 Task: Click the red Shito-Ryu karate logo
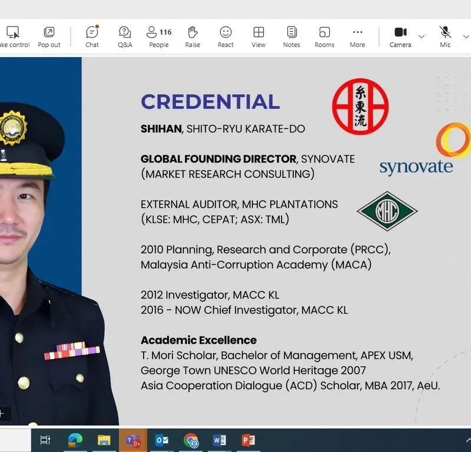(360, 107)
